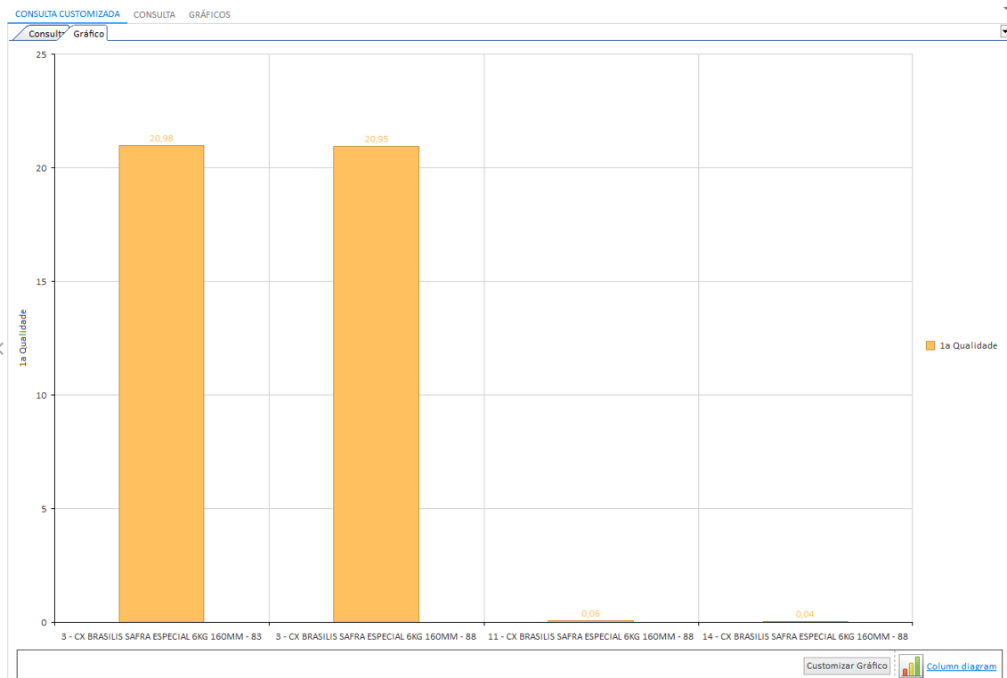Viewport: 1007px width, 678px height.
Task: Select the 1a Qualidade legend label
Action: (x=969, y=345)
